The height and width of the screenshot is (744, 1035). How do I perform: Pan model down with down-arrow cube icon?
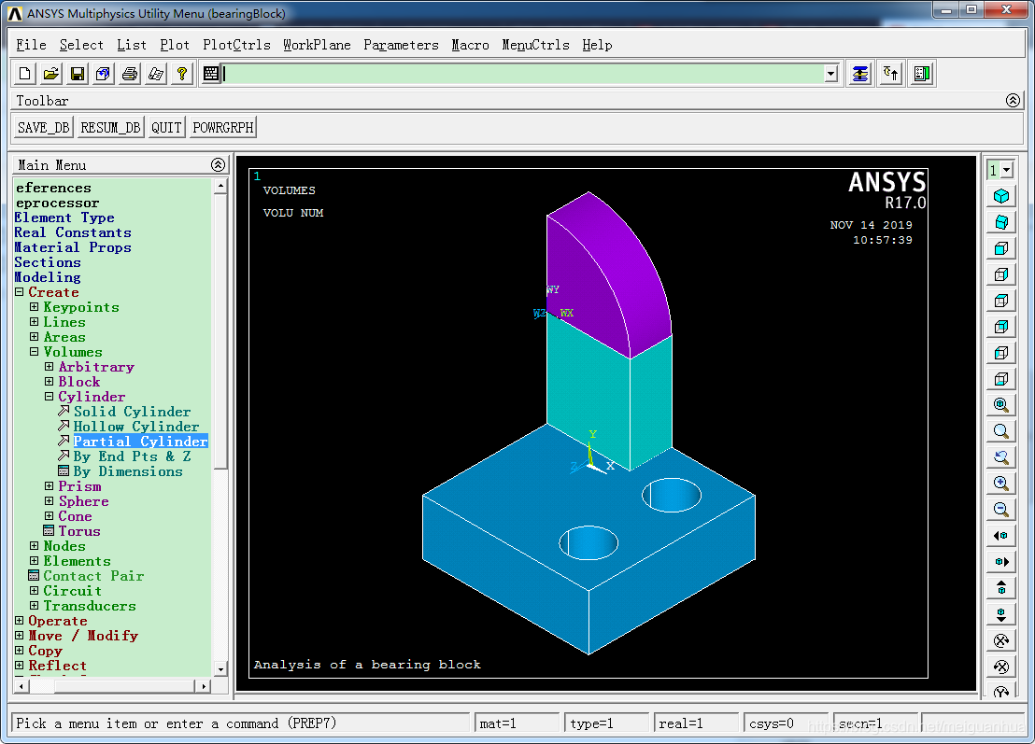click(x=1001, y=614)
